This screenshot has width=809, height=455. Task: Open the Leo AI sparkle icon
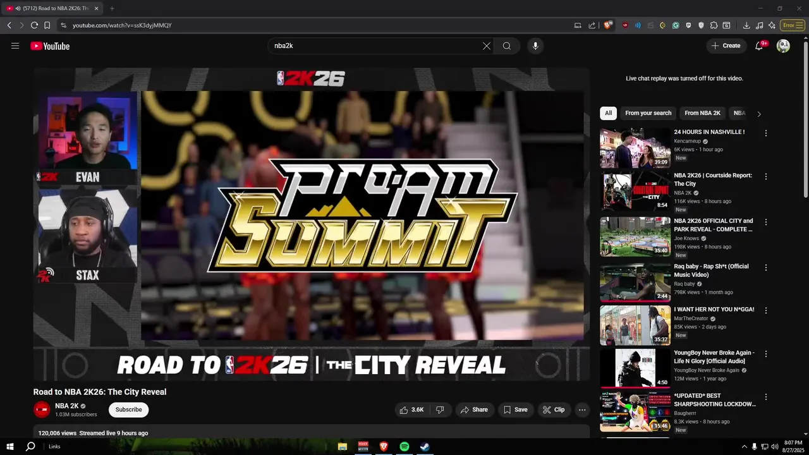(772, 25)
